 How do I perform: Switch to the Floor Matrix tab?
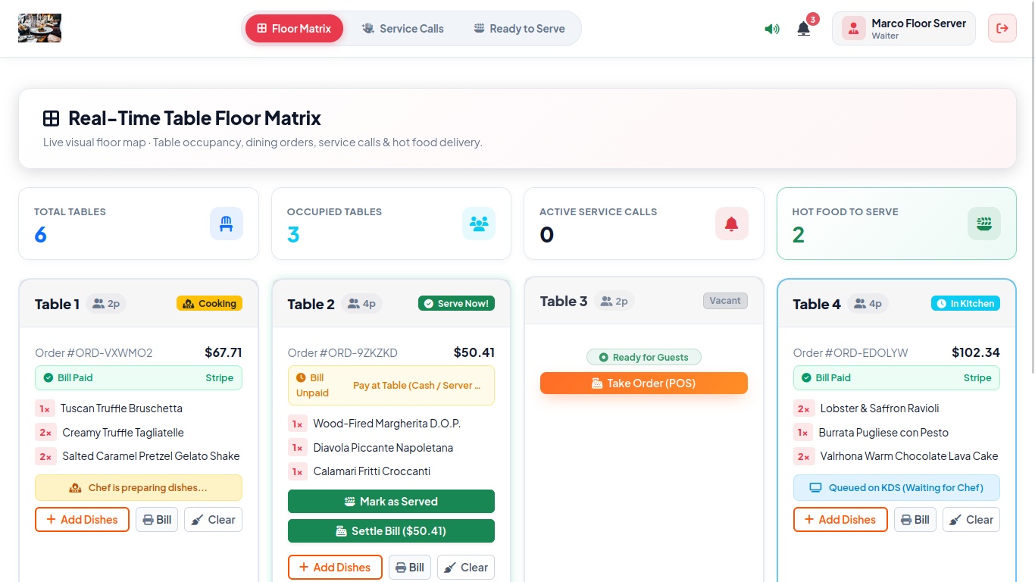tap(294, 29)
